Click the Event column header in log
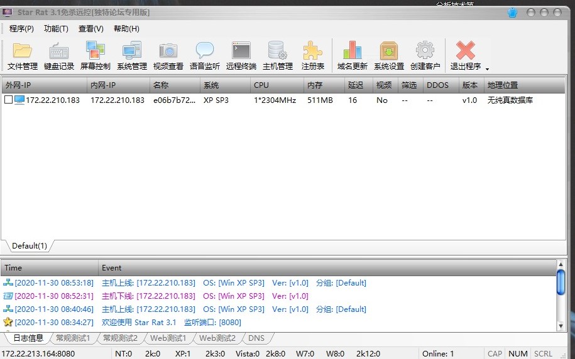The width and height of the screenshot is (575, 359). (x=327, y=268)
